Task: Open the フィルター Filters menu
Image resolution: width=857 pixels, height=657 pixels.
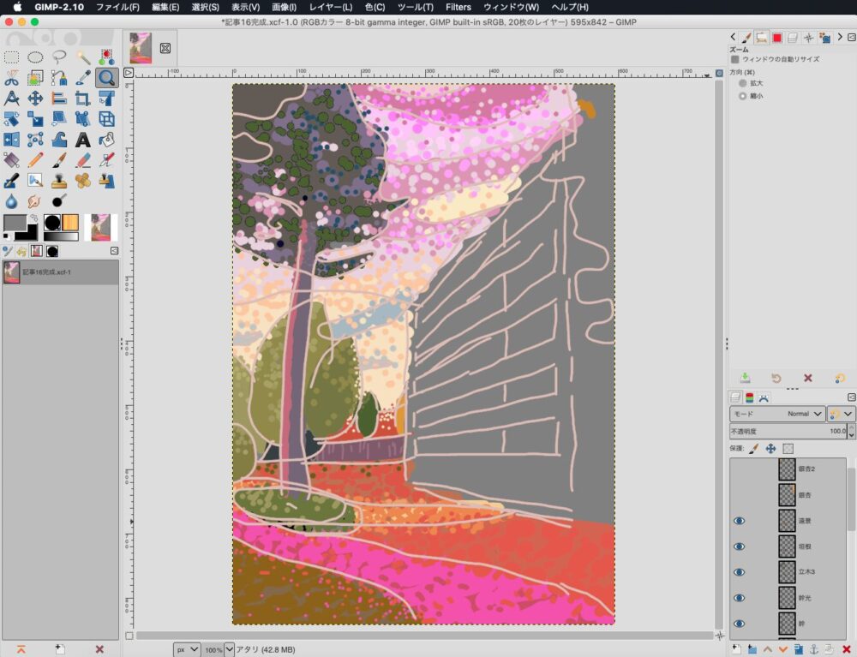Action: tap(458, 7)
